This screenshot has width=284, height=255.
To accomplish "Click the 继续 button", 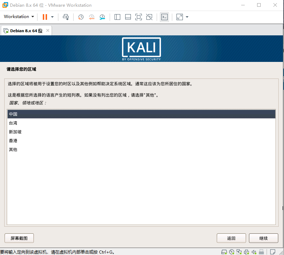I will tap(263, 238).
